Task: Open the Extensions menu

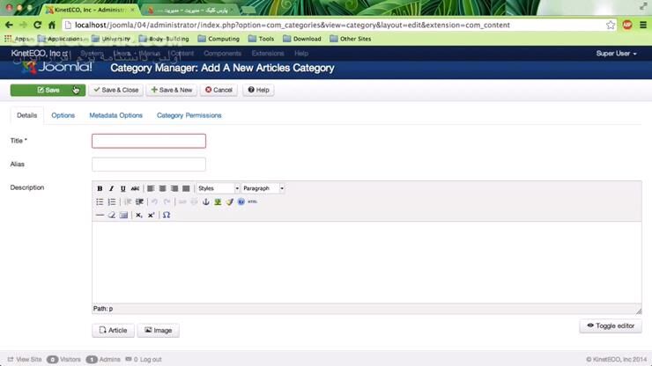Action: click(x=268, y=54)
